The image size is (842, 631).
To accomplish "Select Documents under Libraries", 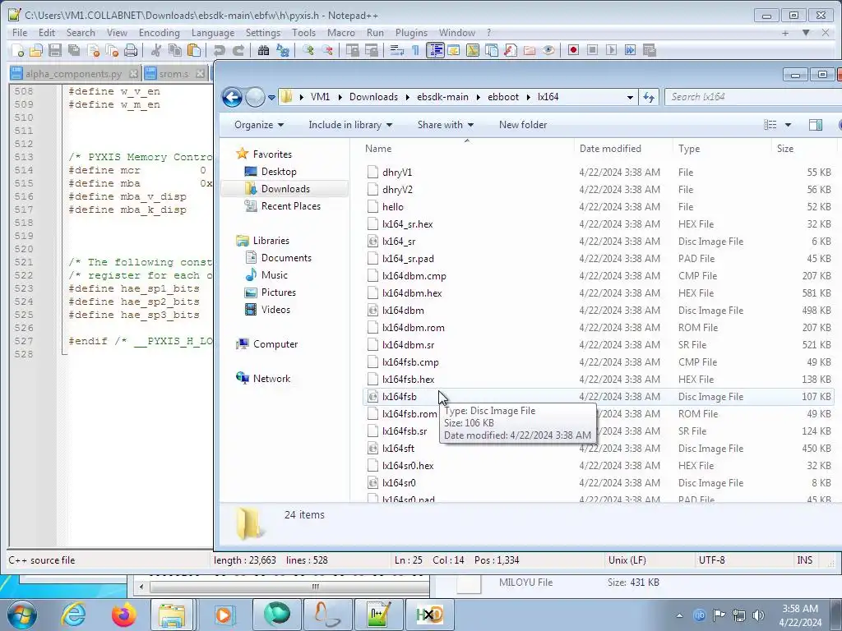I will point(285,258).
